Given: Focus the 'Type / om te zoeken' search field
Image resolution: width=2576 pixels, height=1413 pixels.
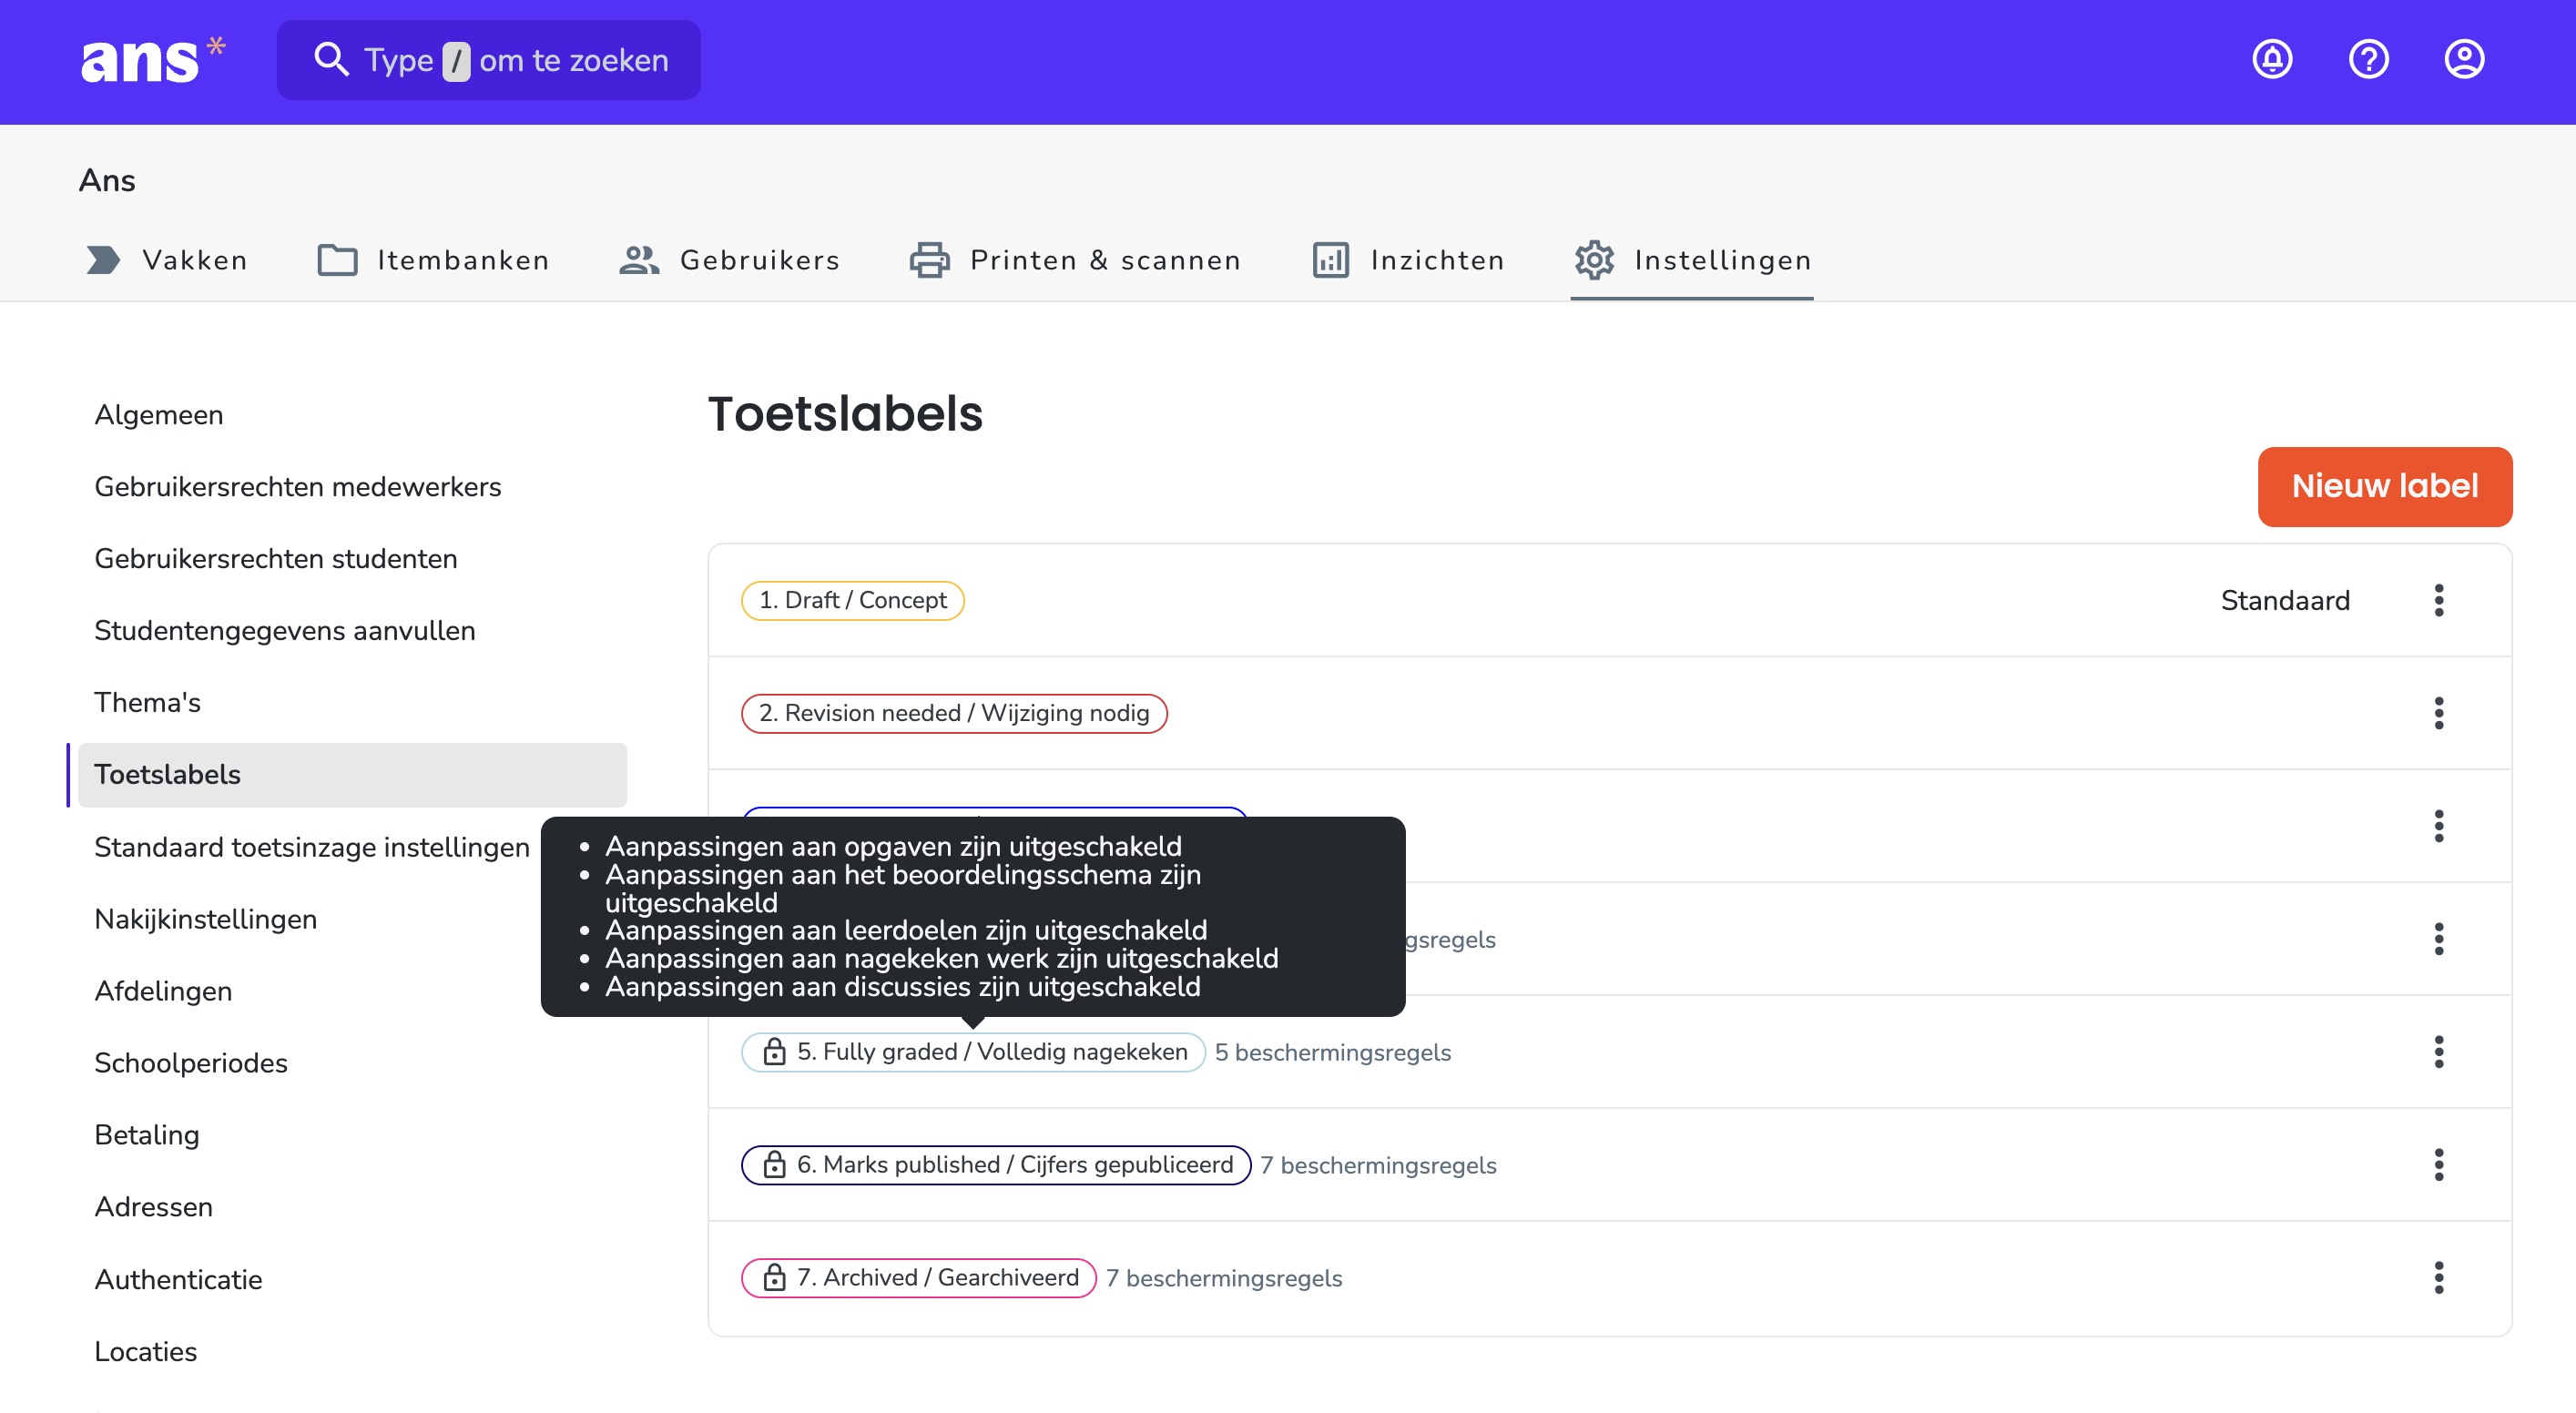Looking at the screenshot, I should [489, 60].
